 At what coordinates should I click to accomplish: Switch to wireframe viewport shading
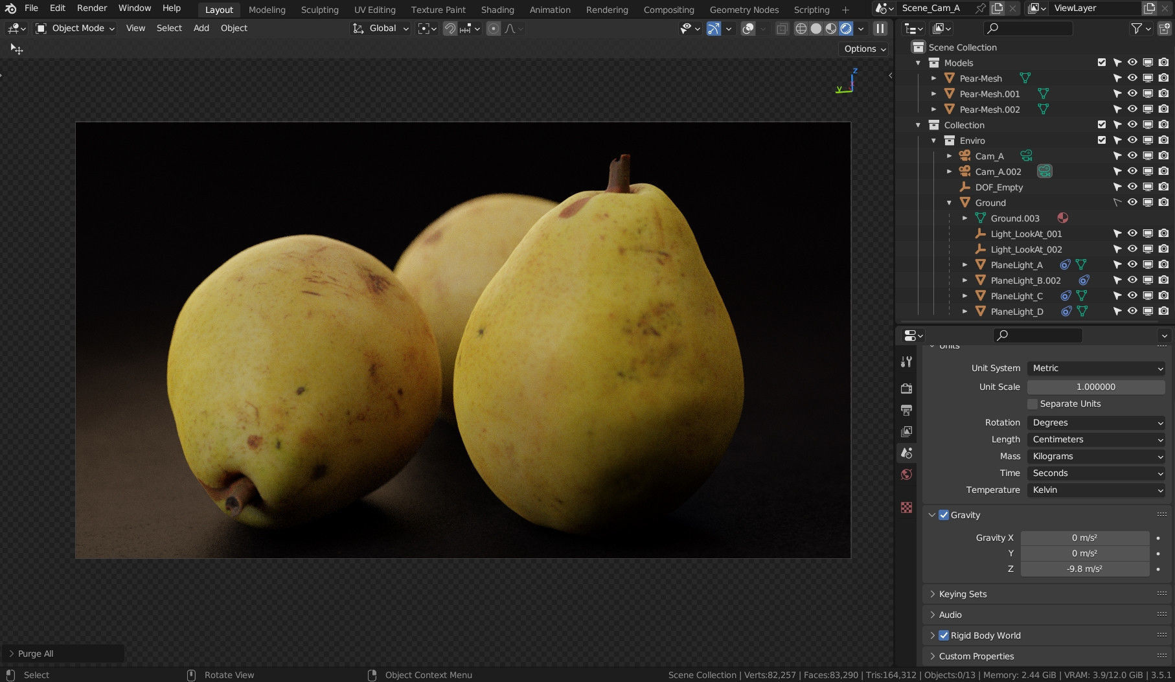click(801, 28)
